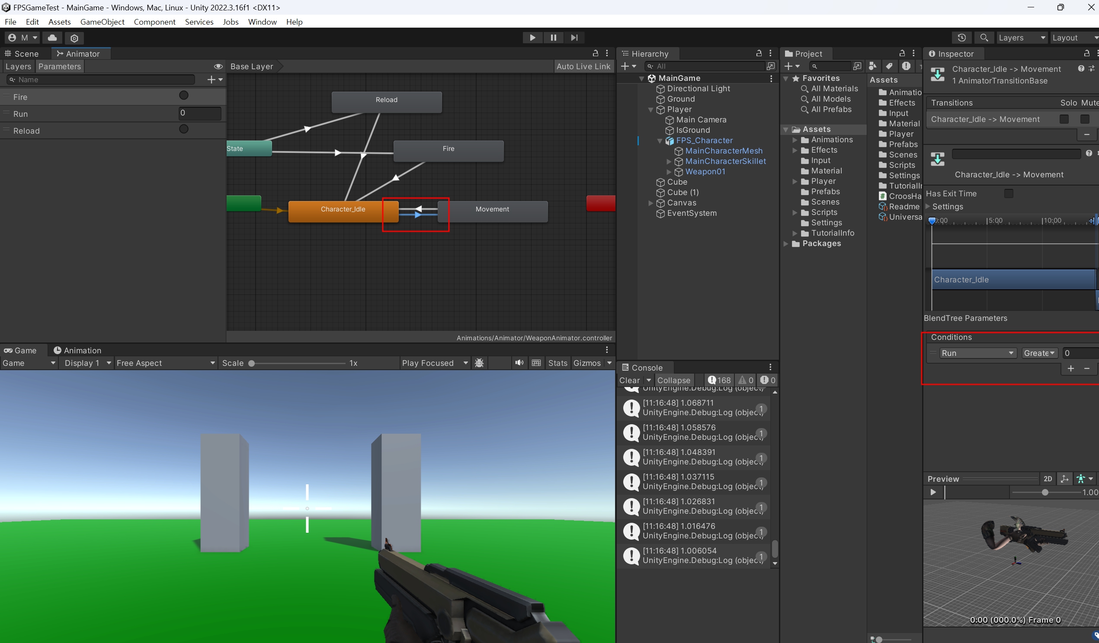The image size is (1099, 643).
Task: Toggle the Fire trigger parameter radio
Action: coord(184,95)
